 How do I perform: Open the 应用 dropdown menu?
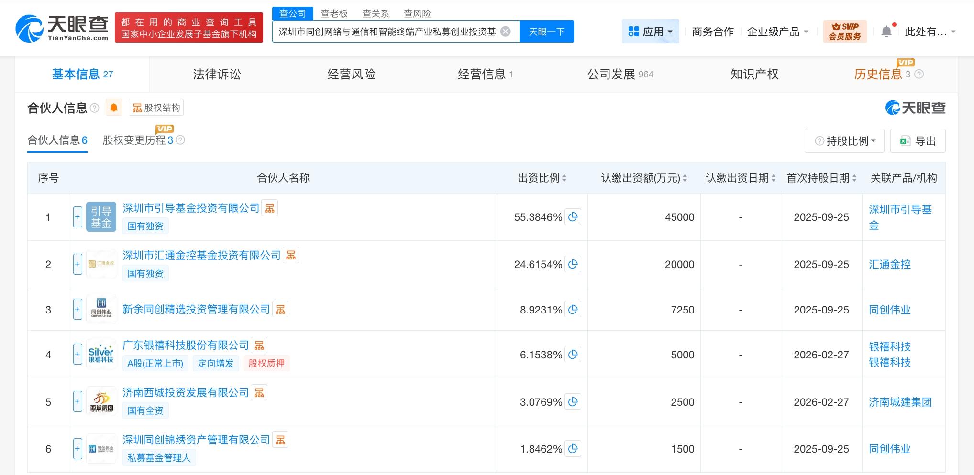pos(650,32)
